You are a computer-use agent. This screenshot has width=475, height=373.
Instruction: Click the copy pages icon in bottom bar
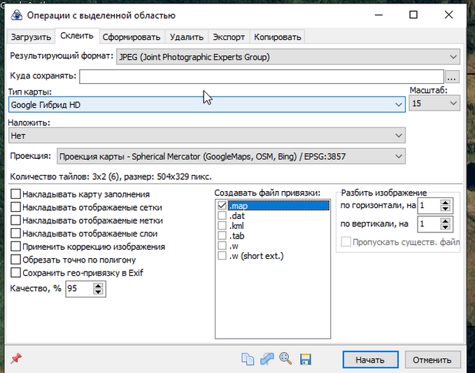click(x=248, y=360)
